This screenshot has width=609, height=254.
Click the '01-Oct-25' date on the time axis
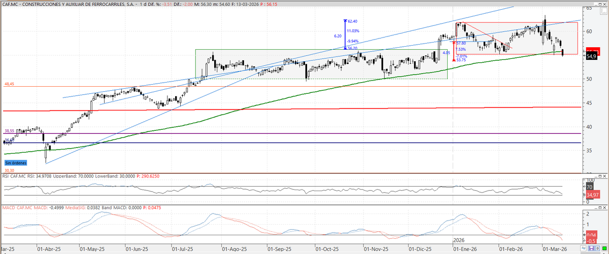click(326, 249)
